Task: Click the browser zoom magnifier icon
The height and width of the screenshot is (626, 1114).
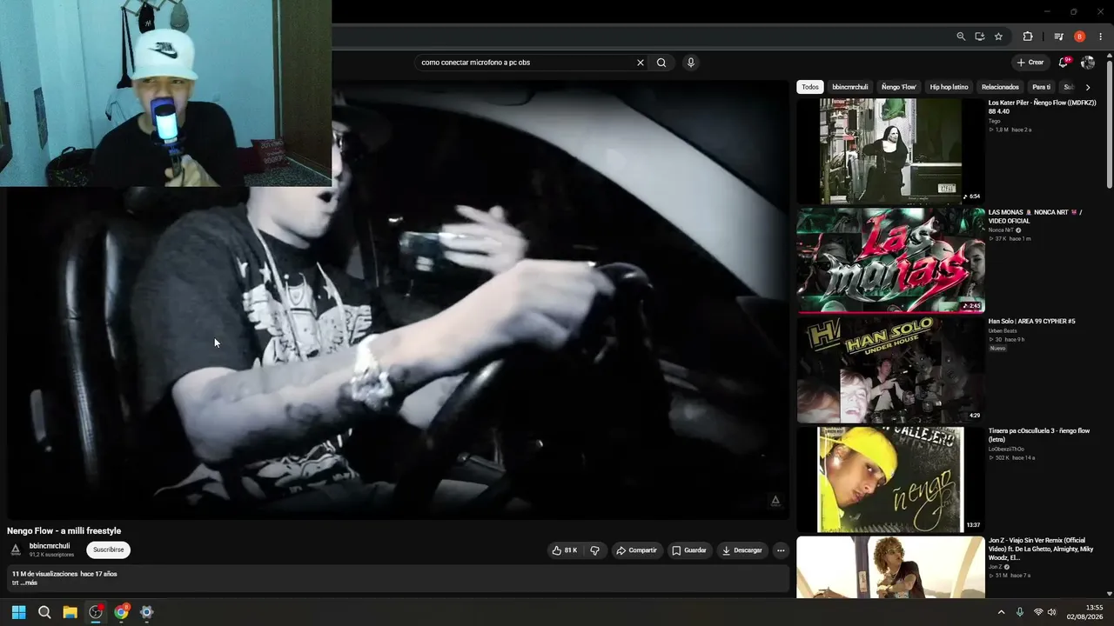Action: [x=961, y=37]
